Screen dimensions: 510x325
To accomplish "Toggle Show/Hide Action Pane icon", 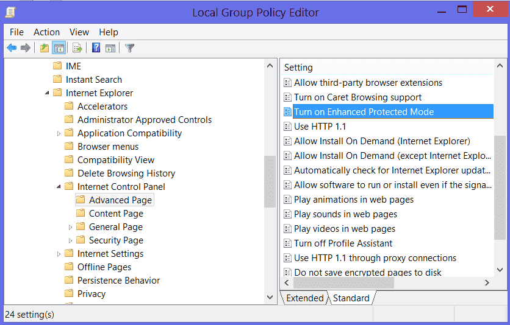I will [x=110, y=48].
